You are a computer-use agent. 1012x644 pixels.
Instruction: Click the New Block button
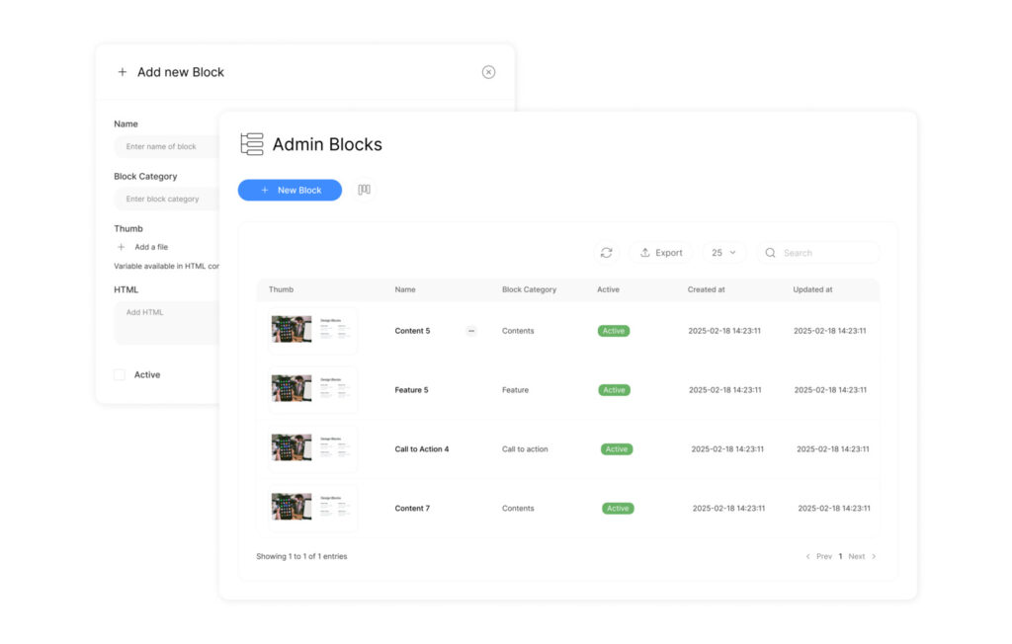(290, 190)
